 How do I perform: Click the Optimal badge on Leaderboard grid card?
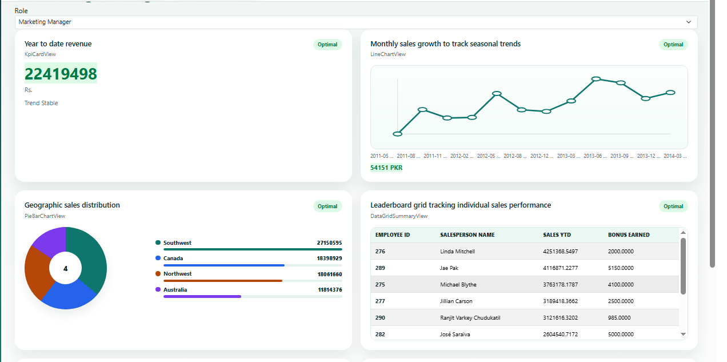point(673,206)
